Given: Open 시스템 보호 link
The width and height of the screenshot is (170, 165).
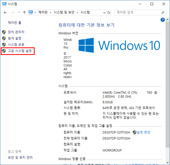Looking at the screenshot, I should (16, 45).
